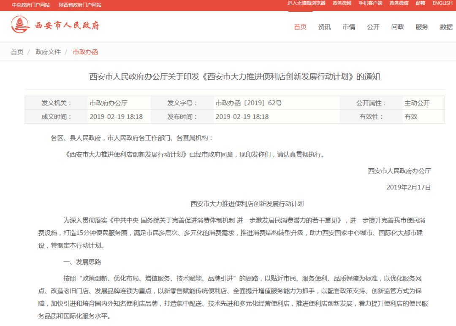Image resolution: width=456 pixels, height=326 pixels.
Task: Click the document title notice heading
Action: click(228, 77)
